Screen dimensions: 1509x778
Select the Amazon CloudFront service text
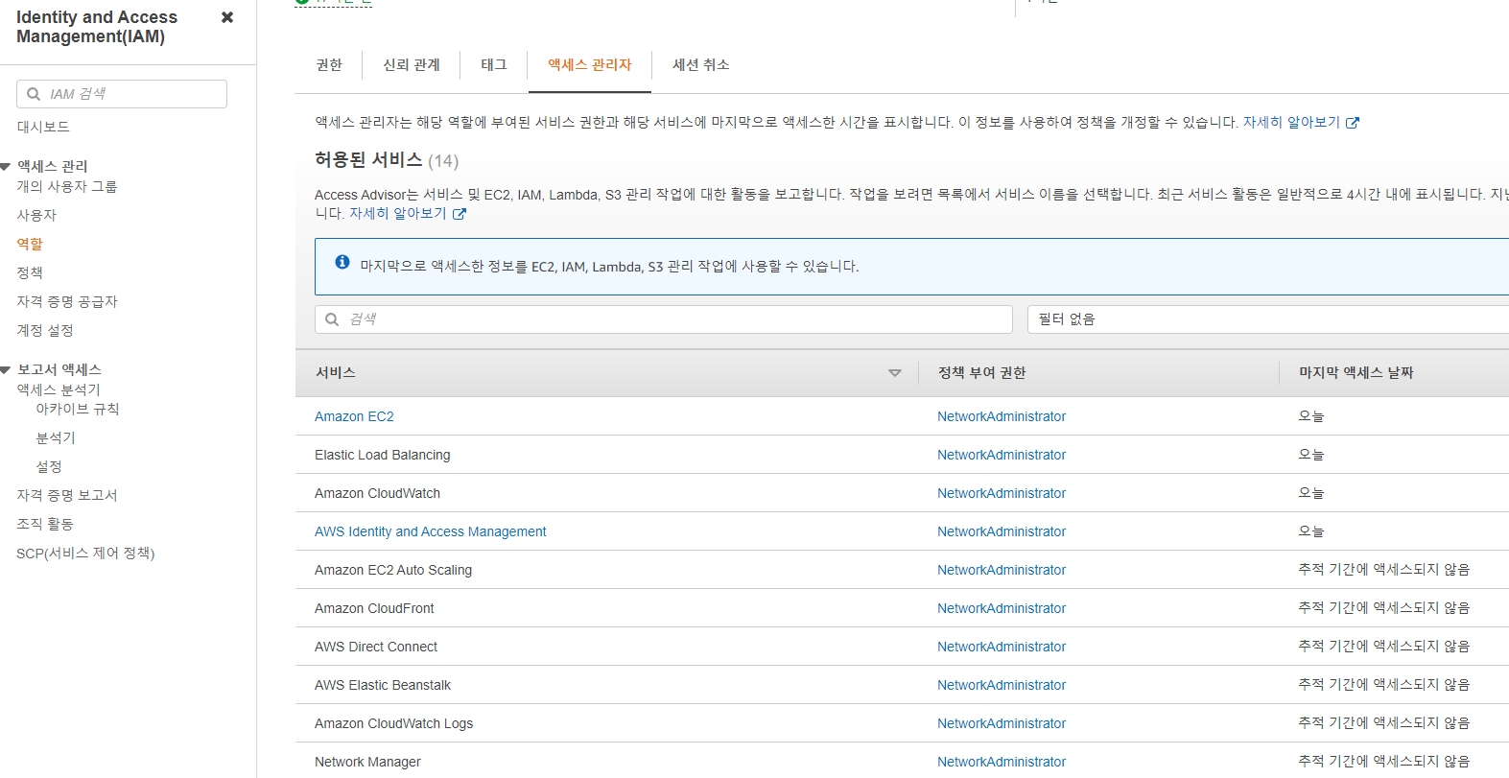374,608
